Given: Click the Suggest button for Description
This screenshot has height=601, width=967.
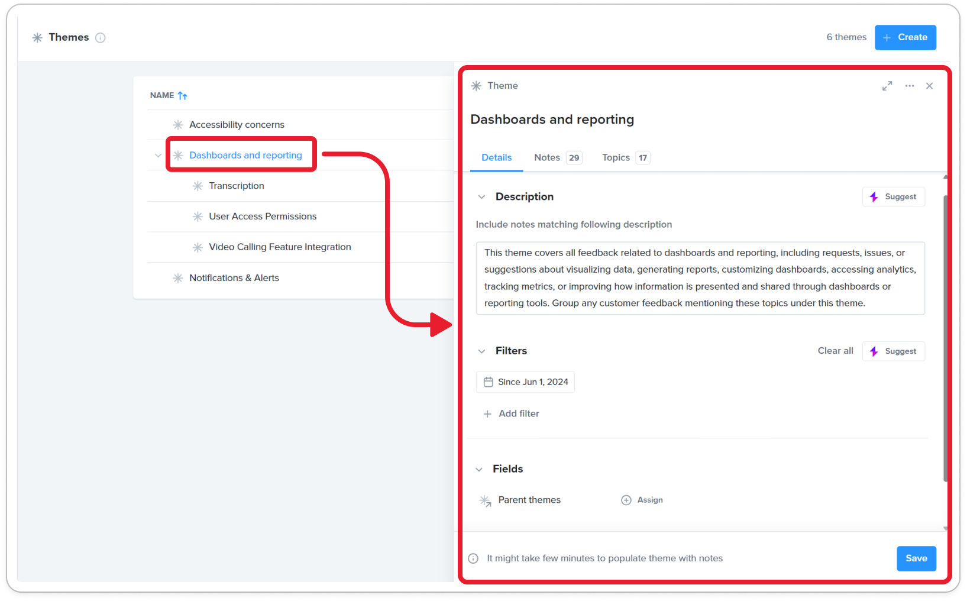Looking at the screenshot, I should pos(894,197).
